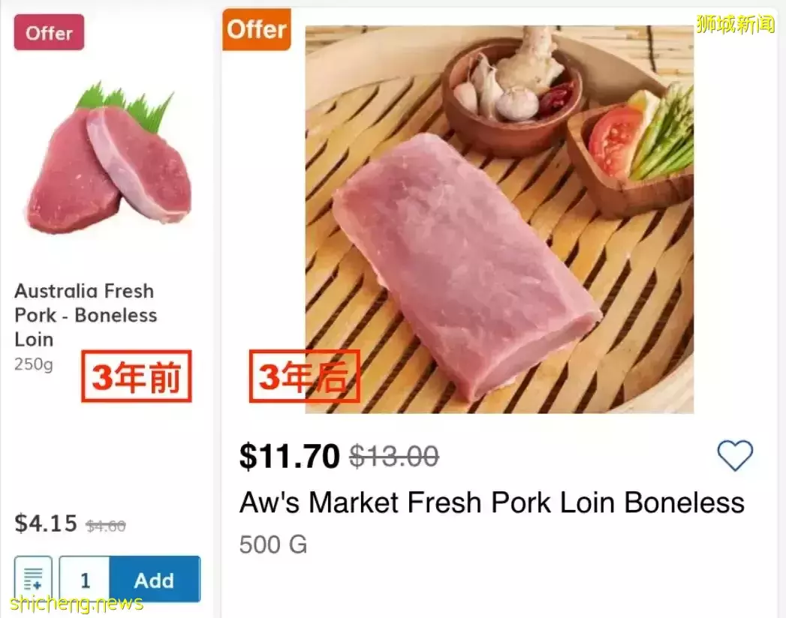This screenshot has height=618, width=786.
Task: Click the red 3年前 label
Action: [137, 377]
